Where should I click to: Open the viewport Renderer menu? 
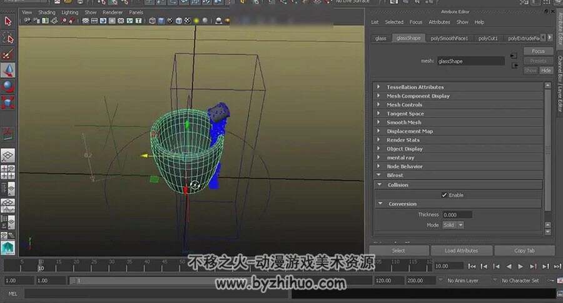click(x=113, y=12)
